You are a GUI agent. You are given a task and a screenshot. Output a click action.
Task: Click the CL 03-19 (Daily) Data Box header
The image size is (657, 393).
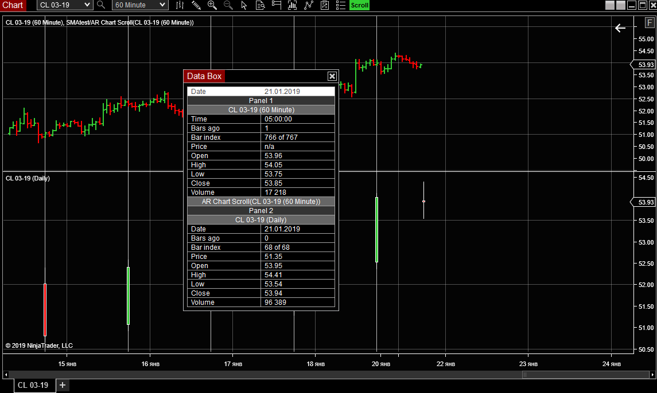point(261,220)
